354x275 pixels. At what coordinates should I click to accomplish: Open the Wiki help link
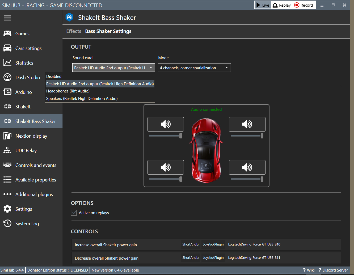point(309,270)
